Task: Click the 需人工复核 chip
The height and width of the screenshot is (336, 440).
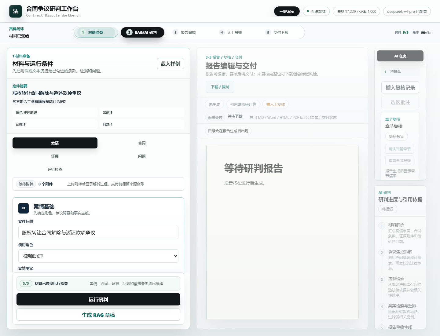Action: (x=276, y=104)
